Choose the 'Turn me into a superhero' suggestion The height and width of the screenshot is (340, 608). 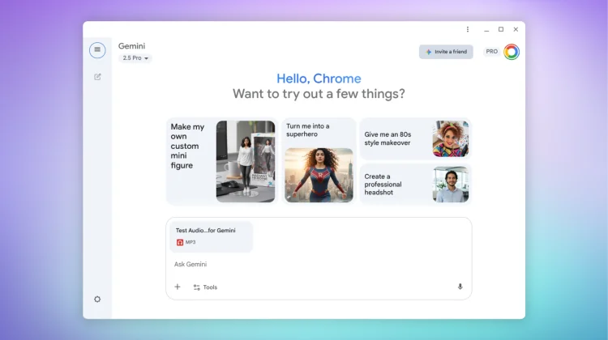tap(319, 161)
